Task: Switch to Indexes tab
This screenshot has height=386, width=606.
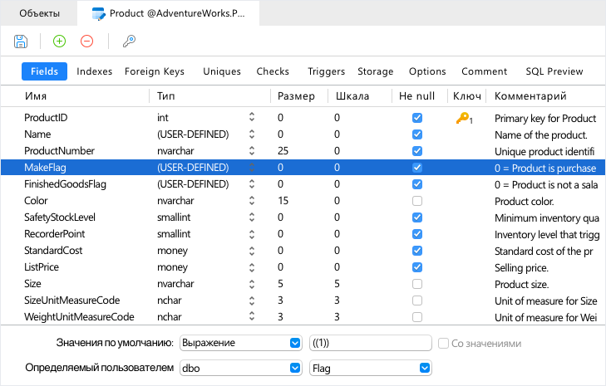Action: click(x=94, y=71)
